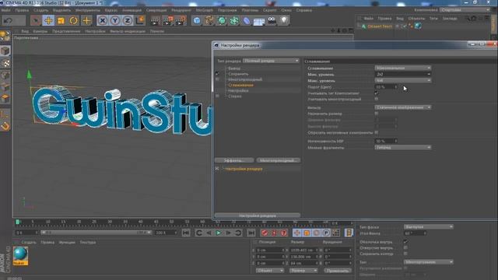Add a Cube primitive object

click(197, 21)
